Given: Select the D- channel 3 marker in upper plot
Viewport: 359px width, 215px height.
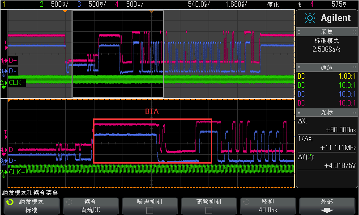Looking at the screenshot, I should click(4, 71).
